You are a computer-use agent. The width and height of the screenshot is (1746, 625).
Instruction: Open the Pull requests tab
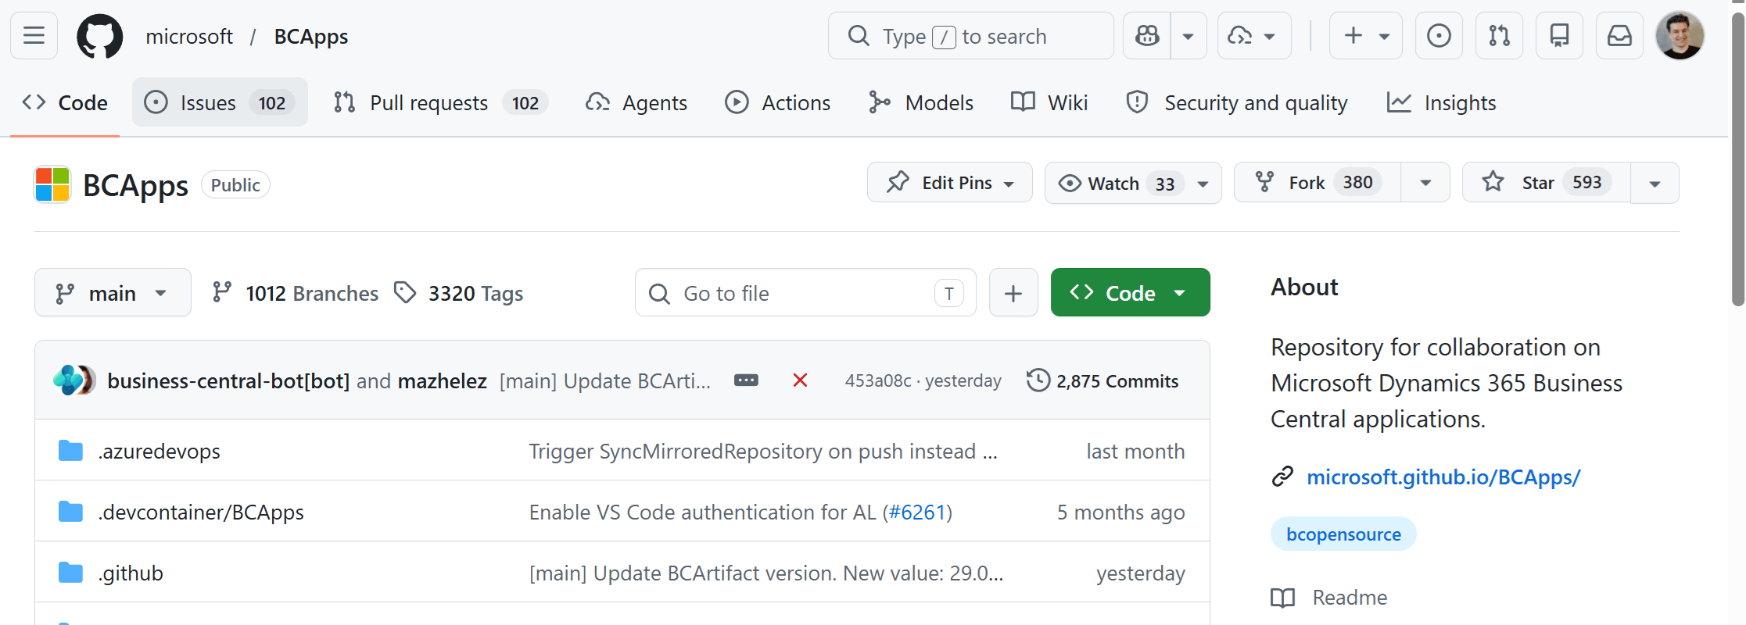(x=441, y=102)
